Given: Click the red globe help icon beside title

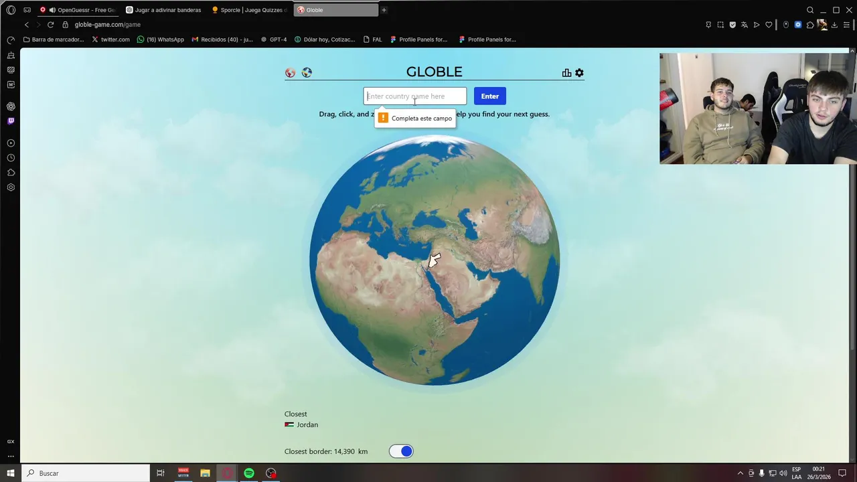Looking at the screenshot, I should click(290, 73).
